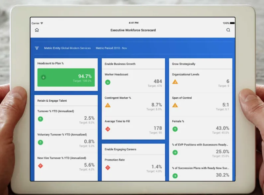Tap down-arrow icon in Headcount to Plan tile
Viewport: 264px width, 195px height.
(x=44, y=77)
